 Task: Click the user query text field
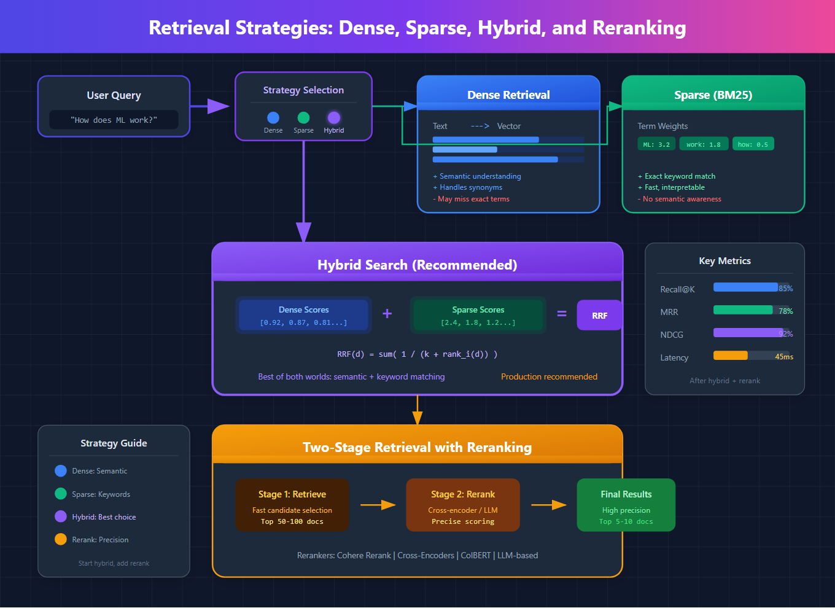114,120
